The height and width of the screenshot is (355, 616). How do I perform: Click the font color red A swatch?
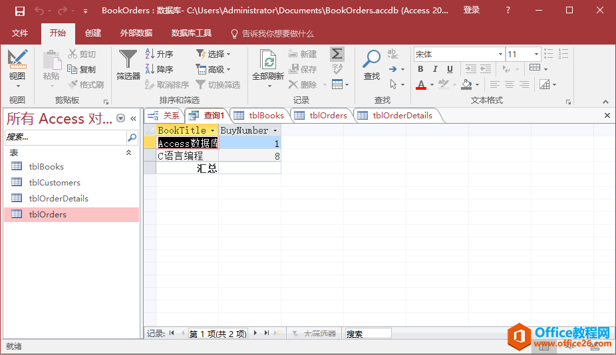pos(420,85)
